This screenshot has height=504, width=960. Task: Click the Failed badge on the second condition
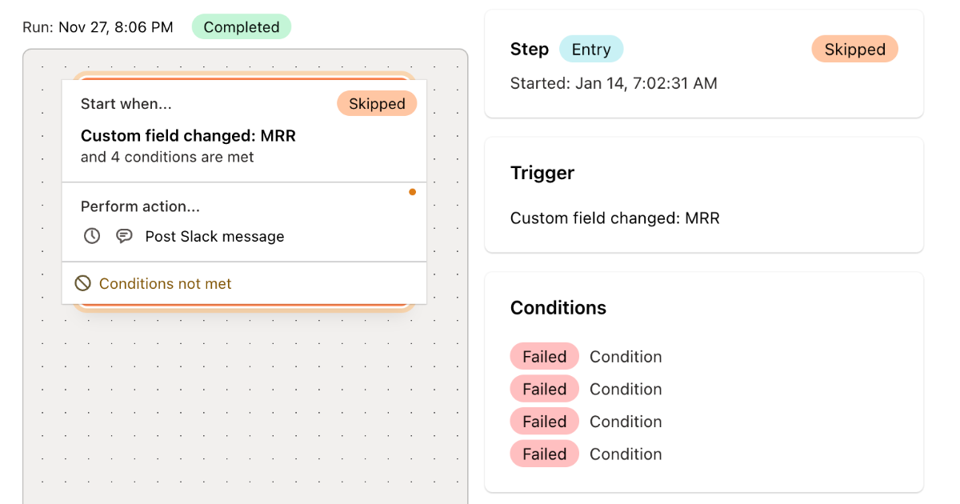coord(544,389)
